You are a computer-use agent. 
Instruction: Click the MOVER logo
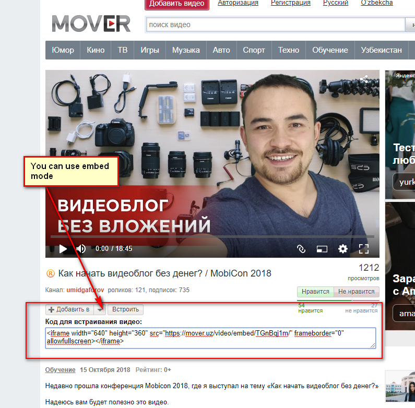91,23
